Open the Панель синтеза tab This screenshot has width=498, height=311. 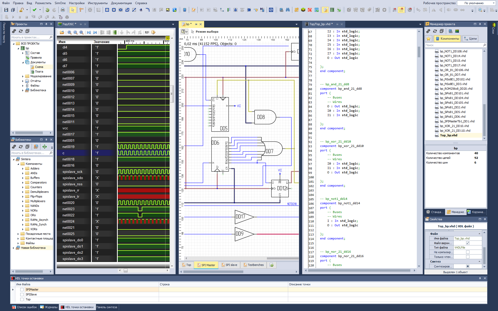click(107, 307)
